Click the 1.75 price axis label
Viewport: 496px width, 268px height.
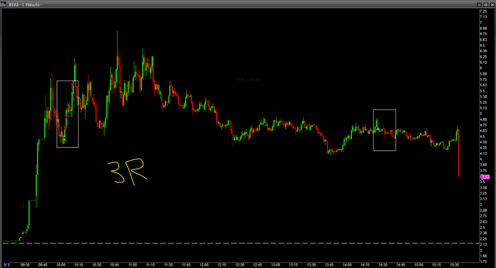pyautogui.click(x=483, y=261)
